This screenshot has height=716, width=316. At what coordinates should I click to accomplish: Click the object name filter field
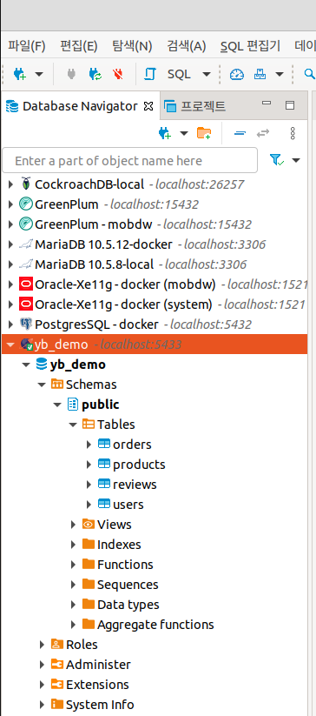coord(129,160)
